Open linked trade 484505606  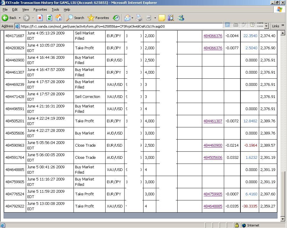tap(213, 157)
